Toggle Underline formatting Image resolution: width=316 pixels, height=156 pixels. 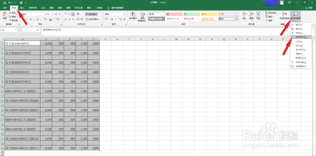pos(31,19)
